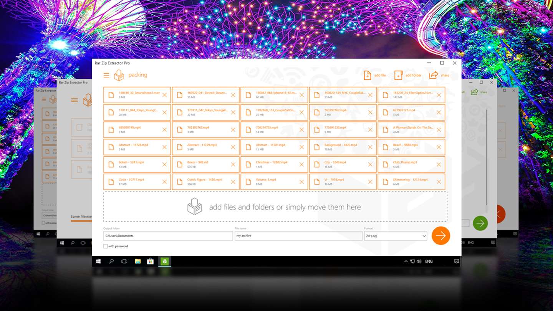This screenshot has height=311, width=553.
Task: Remove Comic Figure - 1436.mp4 from the list
Action: (x=233, y=182)
